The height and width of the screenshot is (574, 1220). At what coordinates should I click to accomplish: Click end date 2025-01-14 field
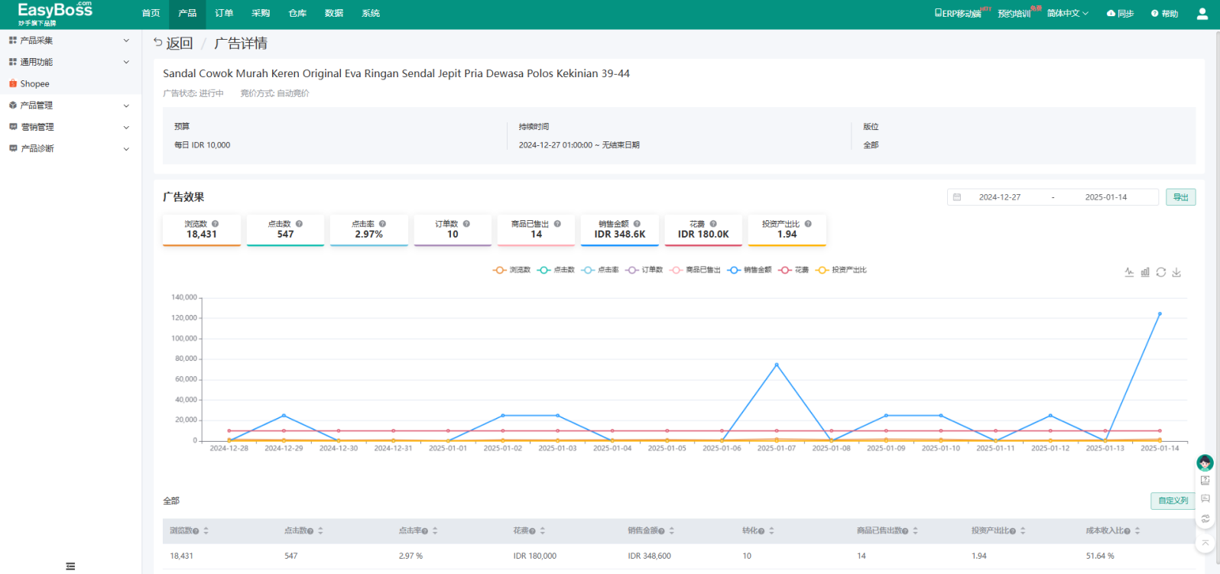(1106, 197)
